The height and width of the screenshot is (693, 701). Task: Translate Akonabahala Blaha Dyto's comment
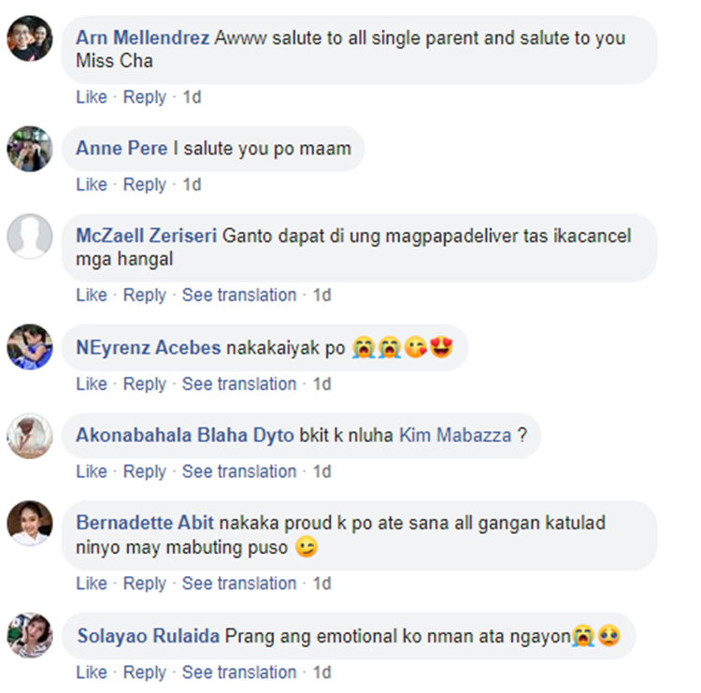click(x=238, y=472)
